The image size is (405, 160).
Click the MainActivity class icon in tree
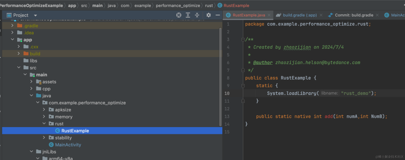51,145
